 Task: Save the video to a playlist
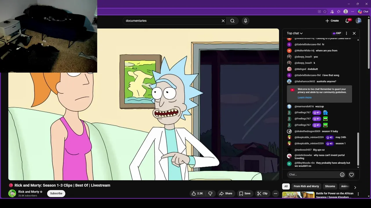coord(245,194)
